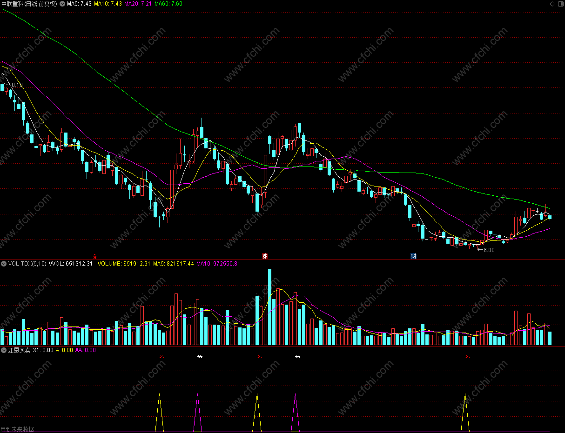Click the MA60: 7.60 label
This screenshot has height=433, width=565.
(x=168, y=4)
